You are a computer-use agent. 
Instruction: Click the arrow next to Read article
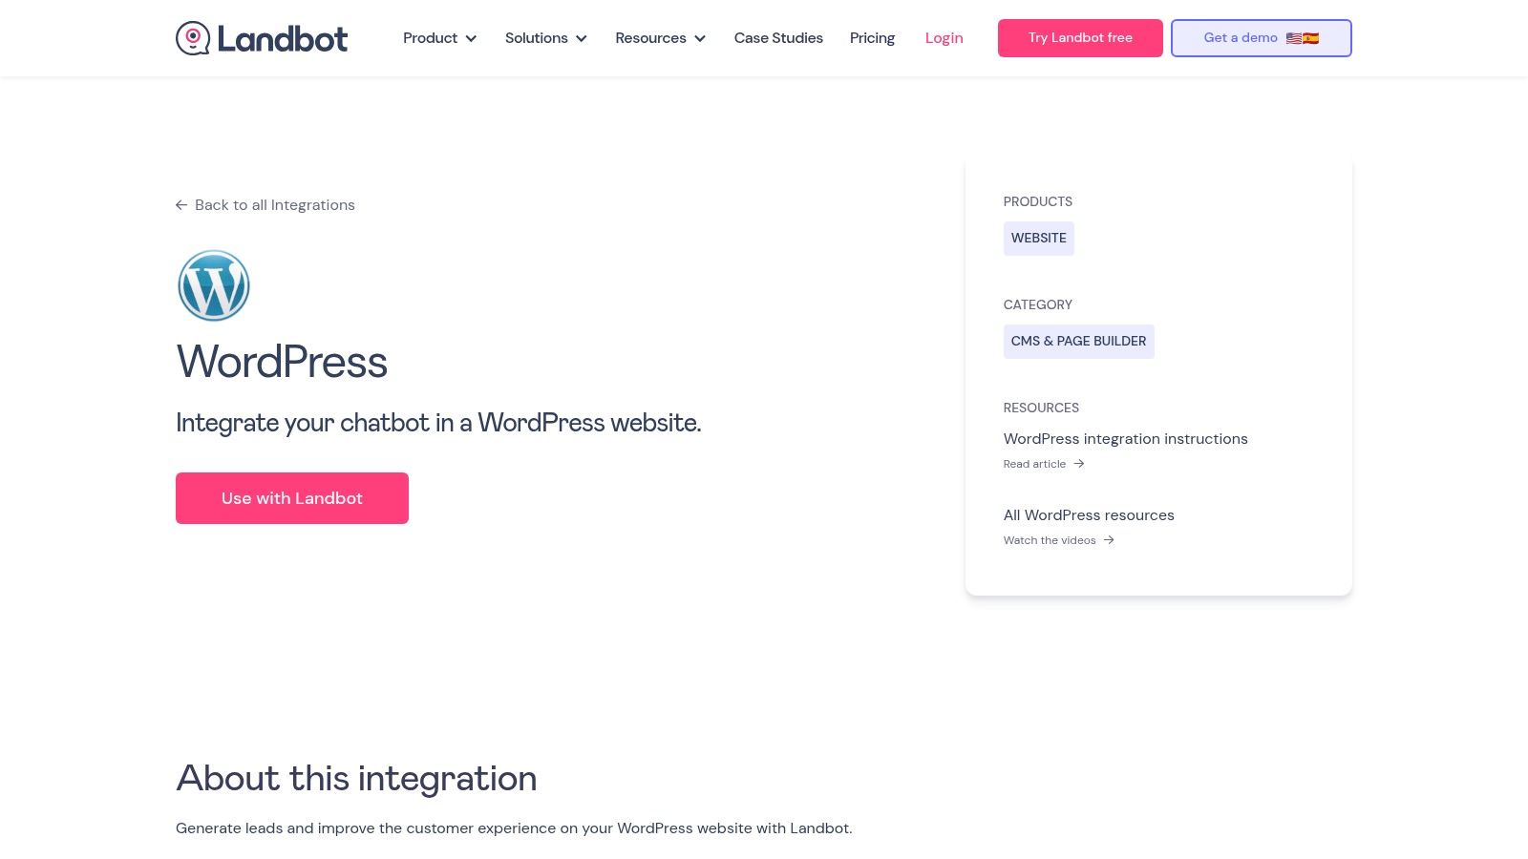[1079, 464]
